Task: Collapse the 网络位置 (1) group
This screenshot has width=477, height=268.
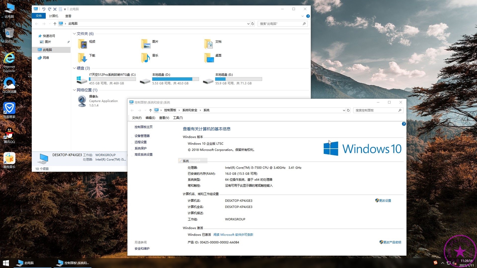Action: pyautogui.click(x=74, y=90)
